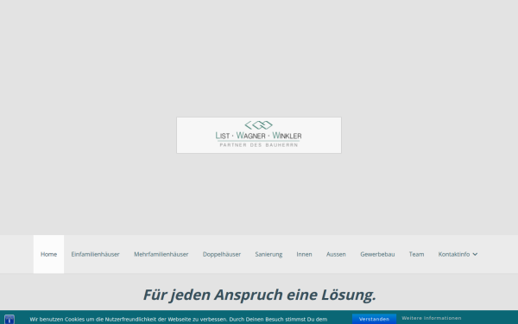The width and height of the screenshot is (518, 324).
Task: Select Doppelhäuser in navigation bar
Action: (x=222, y=254)
